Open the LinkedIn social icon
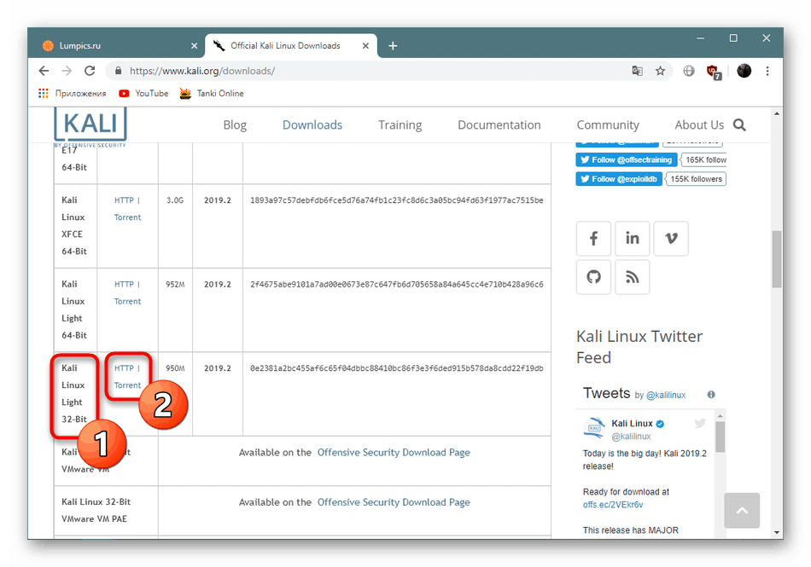Viewport: 811px width, 567px height. [x=632, y=238]
